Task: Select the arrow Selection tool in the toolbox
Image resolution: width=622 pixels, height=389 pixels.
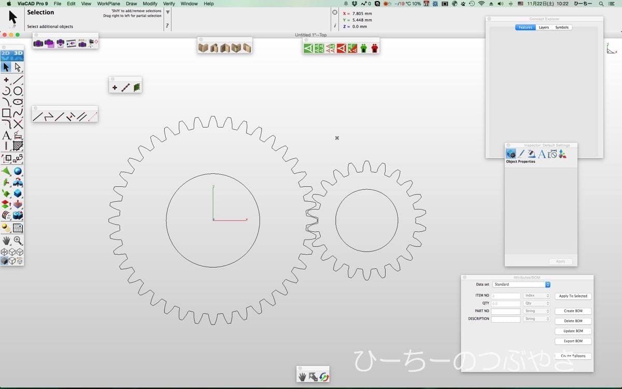Action: coord(6,67)
